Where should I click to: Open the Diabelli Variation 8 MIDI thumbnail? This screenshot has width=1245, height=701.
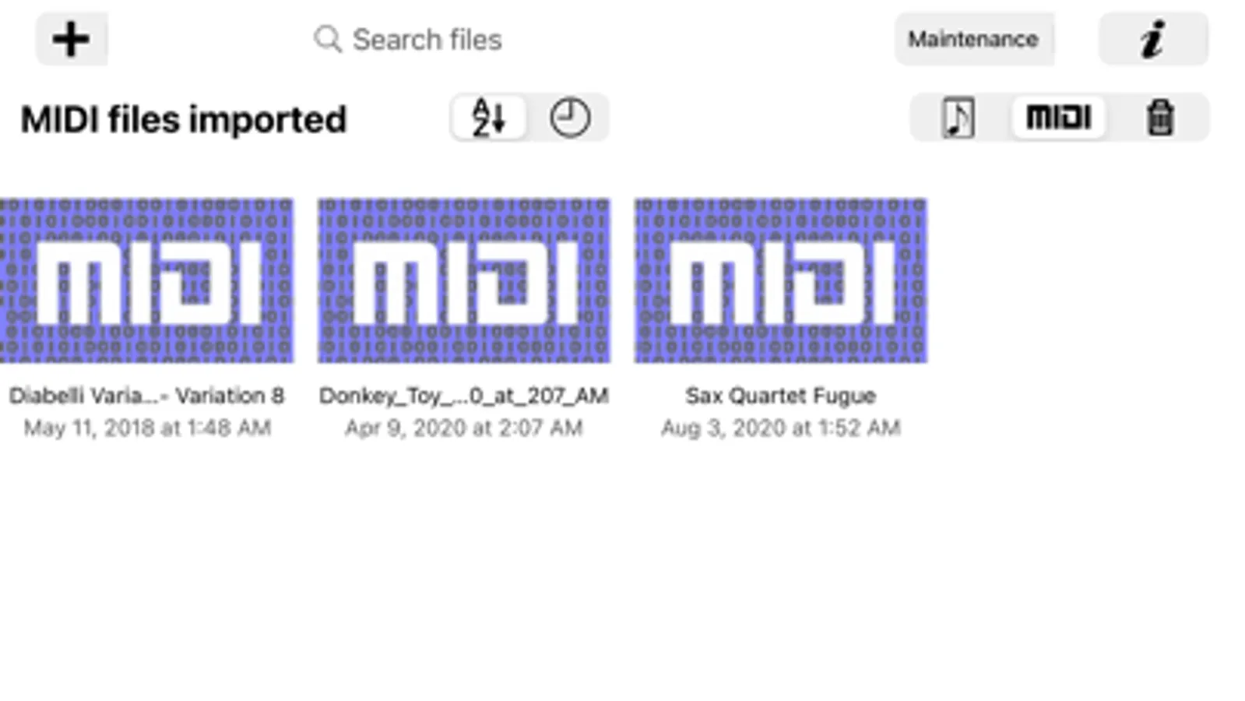coord(146,280)
